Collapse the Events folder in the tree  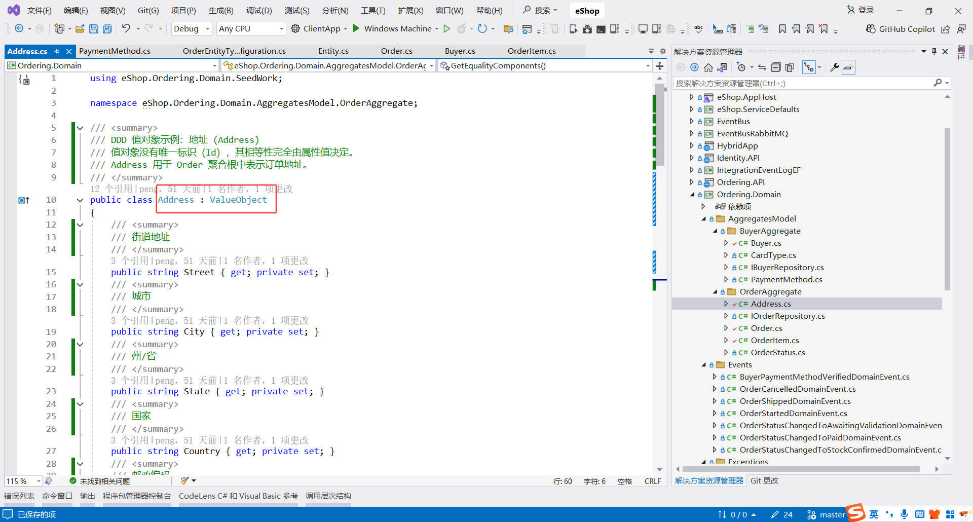pyautogui.click(x=703, y=365)
